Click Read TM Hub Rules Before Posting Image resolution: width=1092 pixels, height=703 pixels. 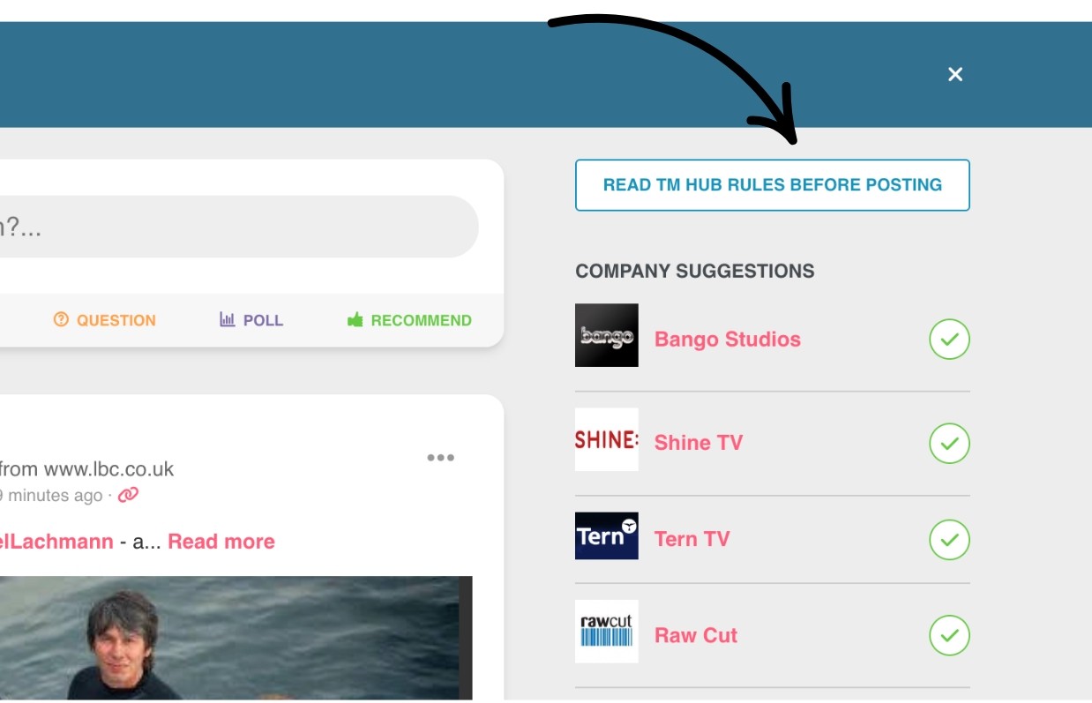click(773, 185)
